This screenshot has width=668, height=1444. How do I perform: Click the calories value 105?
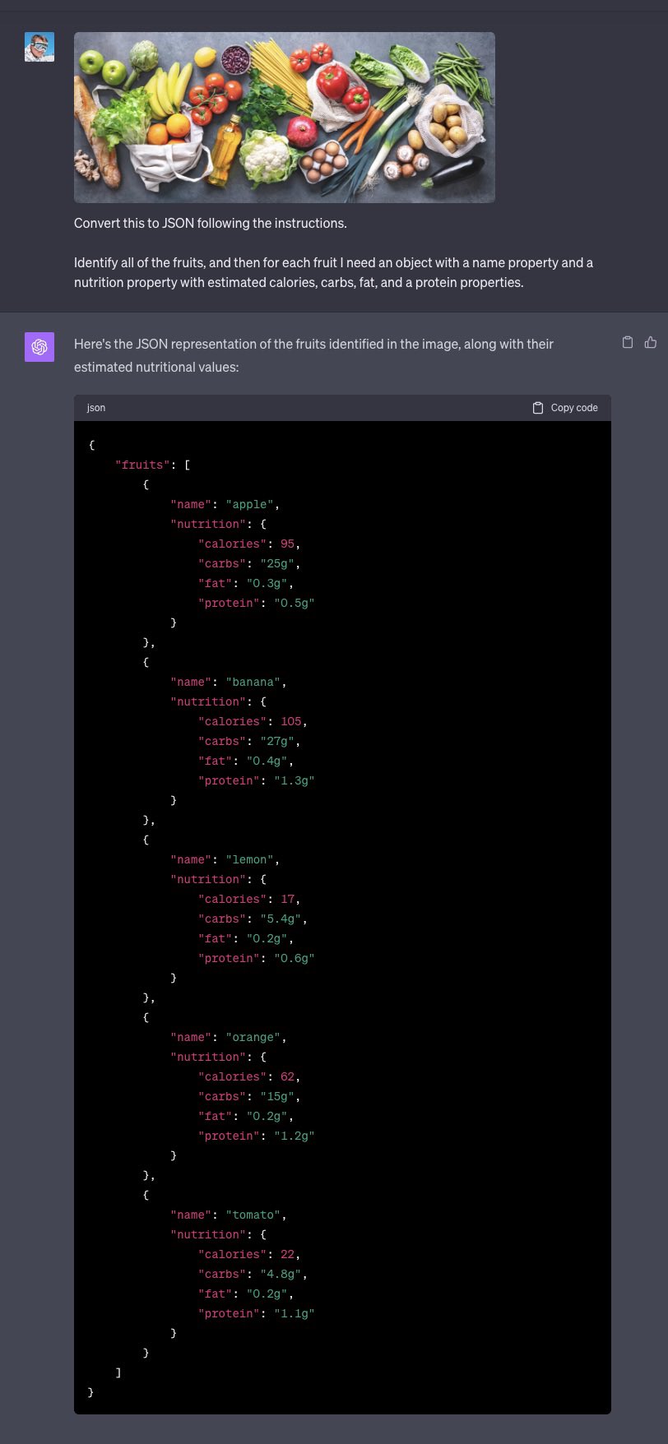pyautogui.click(x=290, y=721)
